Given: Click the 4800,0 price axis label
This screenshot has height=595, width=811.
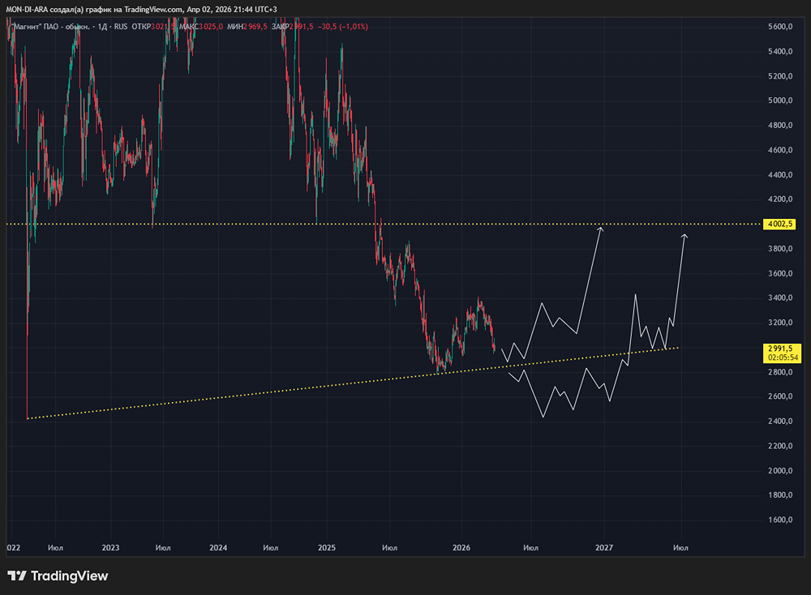Looking at the screenshot, I should click(x=780, y=126).
